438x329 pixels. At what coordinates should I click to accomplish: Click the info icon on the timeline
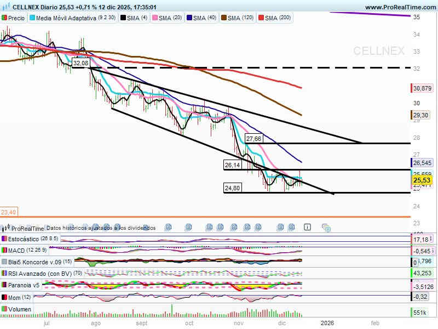(308, 227)
